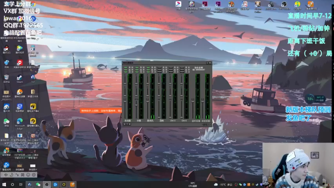The image size is (334, 188).
Task: Click the 简 simplified toggle on IME bar
Action: pos(23,175)
